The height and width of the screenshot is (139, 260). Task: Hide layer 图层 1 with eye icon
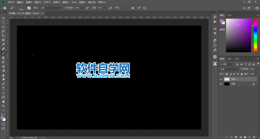(x=221, y=79)
